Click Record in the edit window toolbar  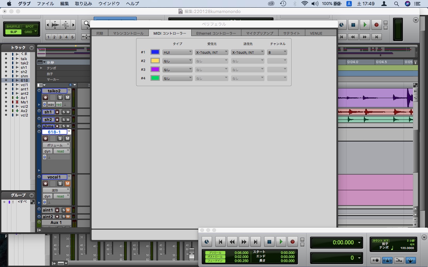[x=377, y=25]
